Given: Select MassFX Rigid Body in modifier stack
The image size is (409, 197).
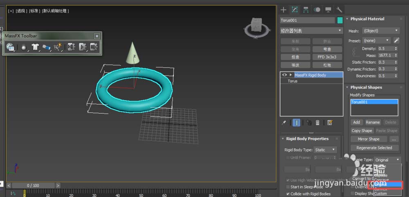Looking at the screenshot, I should [x=311, y=75].
